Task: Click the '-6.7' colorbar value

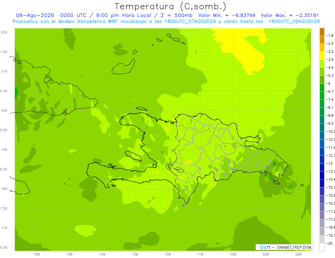Action: tap(330, 92)
